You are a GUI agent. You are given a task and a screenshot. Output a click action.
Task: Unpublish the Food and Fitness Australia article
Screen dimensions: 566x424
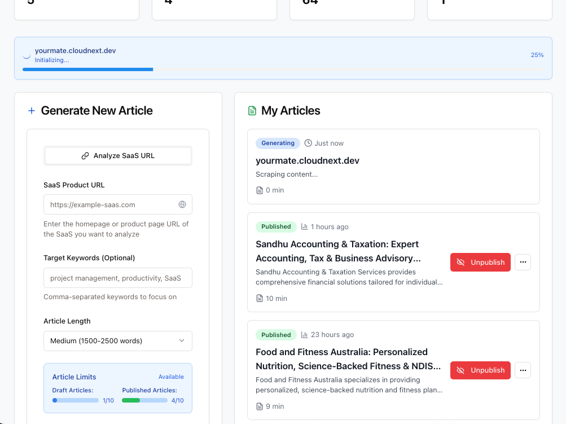coord(480,370)
